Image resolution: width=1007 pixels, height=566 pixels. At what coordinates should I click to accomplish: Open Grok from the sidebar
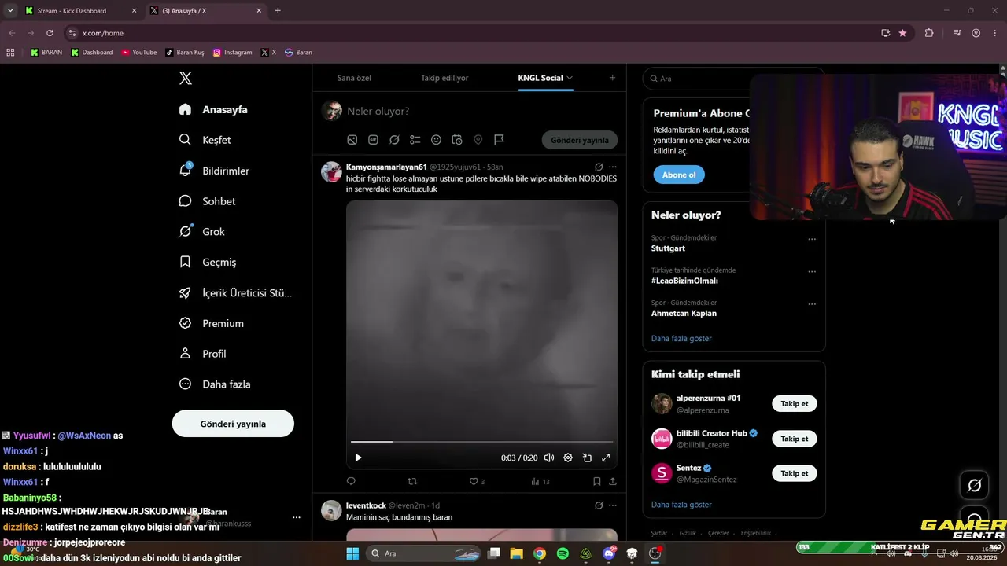click(x=201, y=232)
